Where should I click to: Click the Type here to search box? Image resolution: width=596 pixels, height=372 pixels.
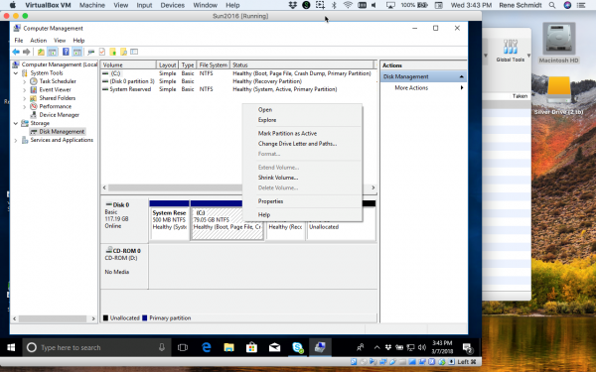pos(96,347)
